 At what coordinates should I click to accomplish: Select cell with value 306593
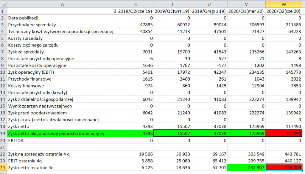[246, 25]
